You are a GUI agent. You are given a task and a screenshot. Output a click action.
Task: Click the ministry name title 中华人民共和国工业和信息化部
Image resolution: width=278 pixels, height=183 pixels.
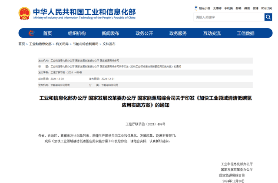[x=84, y=12]
